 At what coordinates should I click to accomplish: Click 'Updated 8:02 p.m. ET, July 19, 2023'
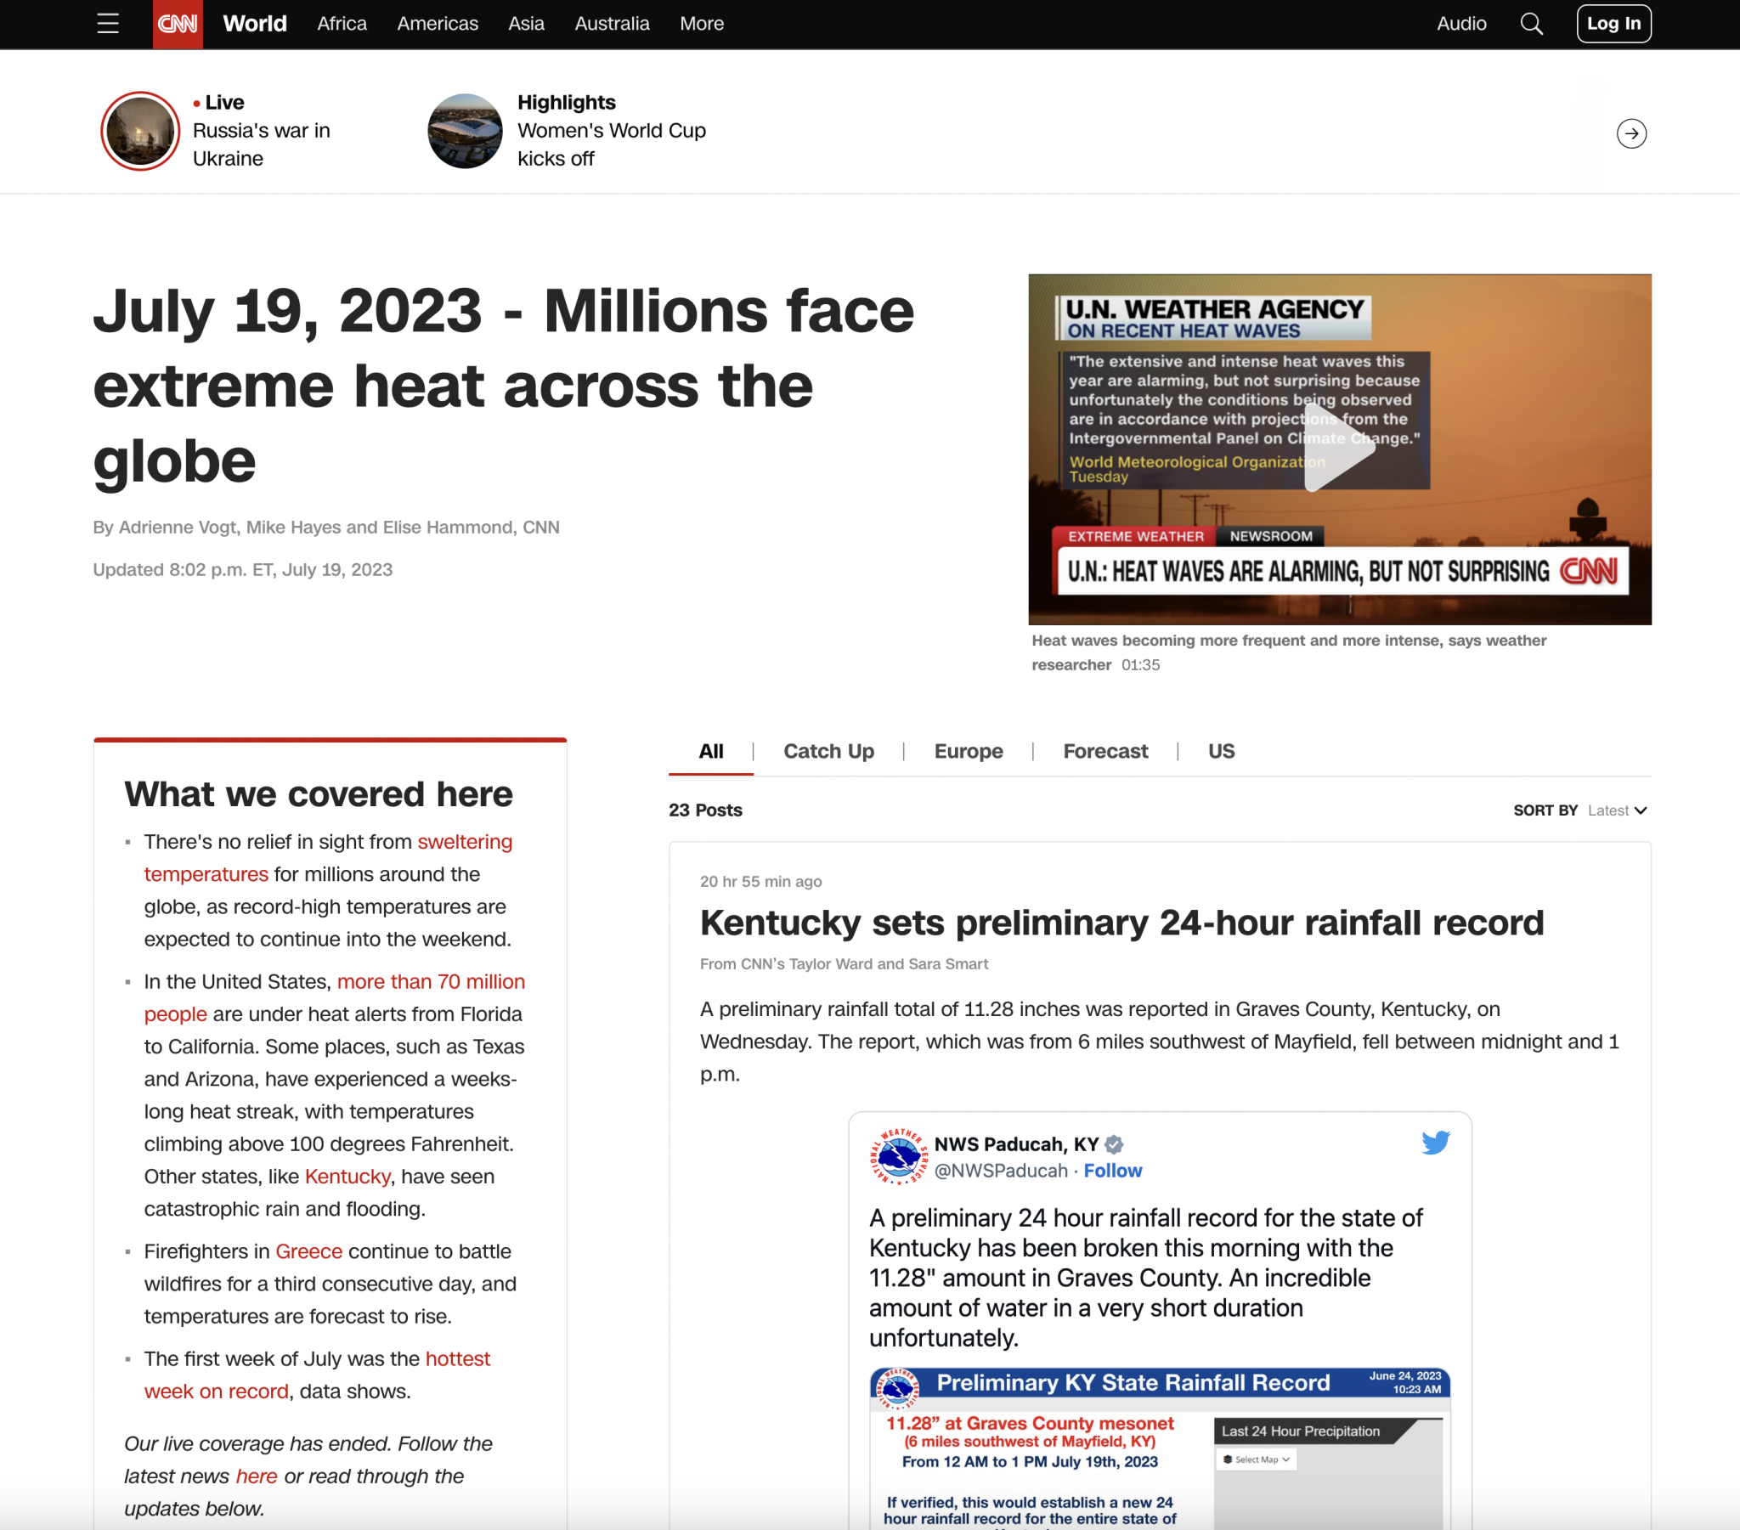(243, 569)
